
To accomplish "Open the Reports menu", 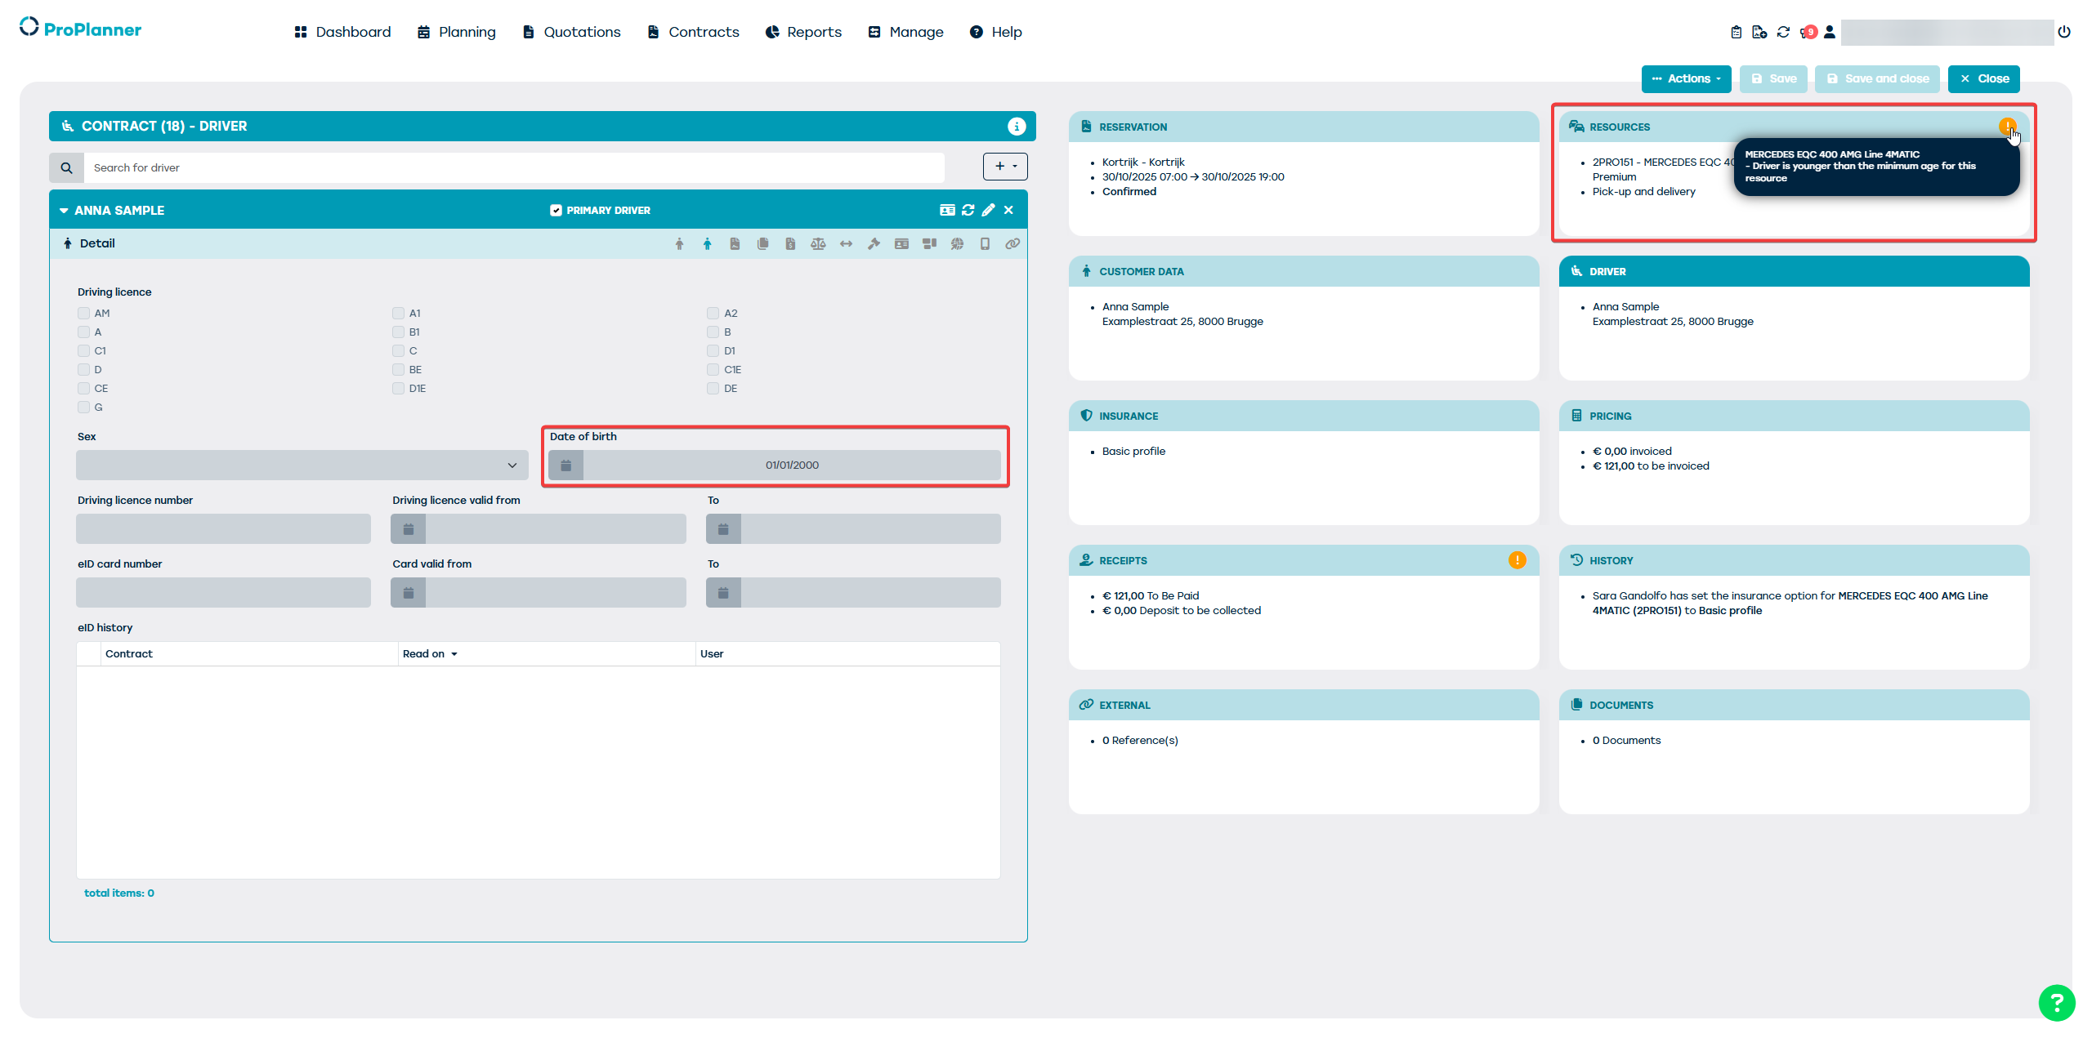I will pos(803,32).
